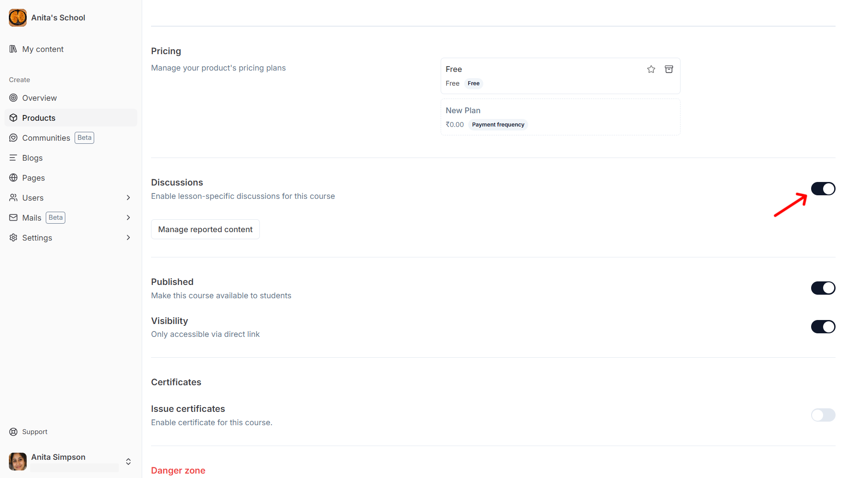The height and width of the screenshot is (478, 844).
Task: Click the Pages globe icon
Action: click(13, 178)
